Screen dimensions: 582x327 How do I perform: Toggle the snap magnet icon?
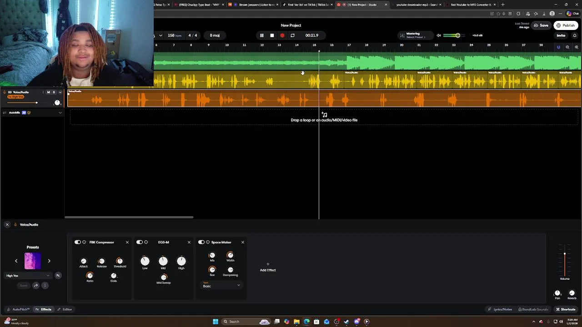(x=558, y=47)
